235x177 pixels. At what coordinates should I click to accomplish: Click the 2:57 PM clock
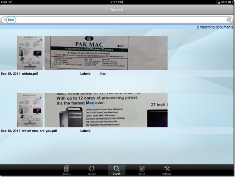tap(117, 2)
